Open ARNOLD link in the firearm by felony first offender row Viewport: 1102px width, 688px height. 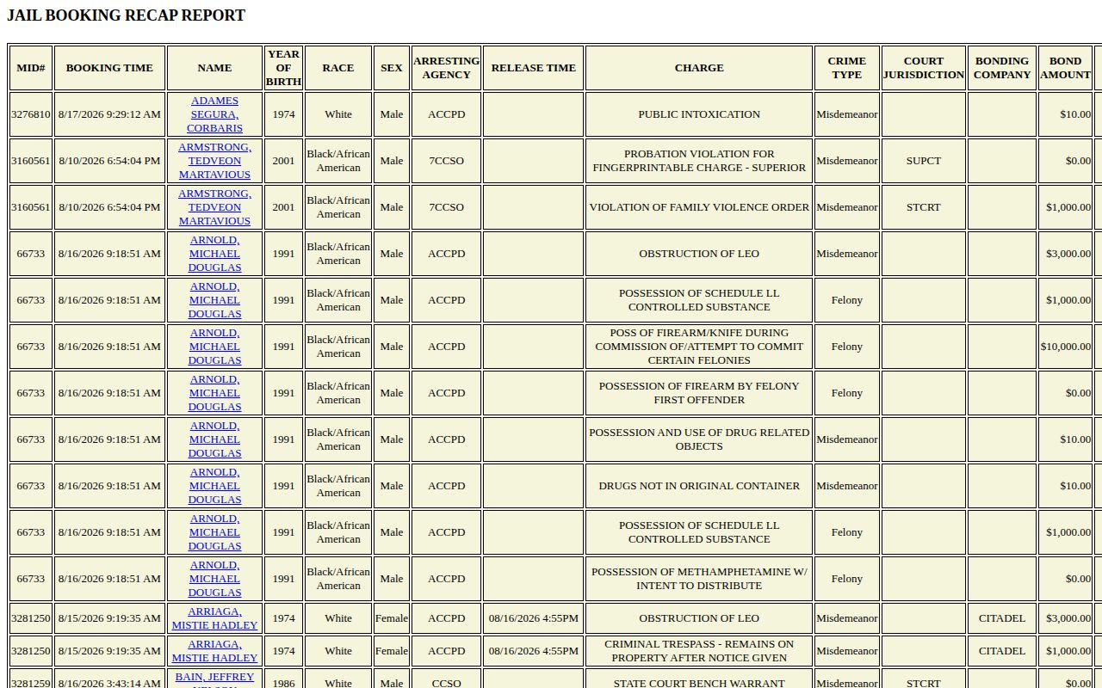point(214,393)
